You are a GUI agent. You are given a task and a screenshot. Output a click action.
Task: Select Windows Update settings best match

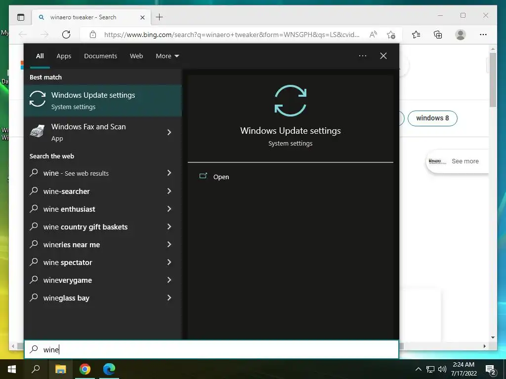click(x=103, y=101)
